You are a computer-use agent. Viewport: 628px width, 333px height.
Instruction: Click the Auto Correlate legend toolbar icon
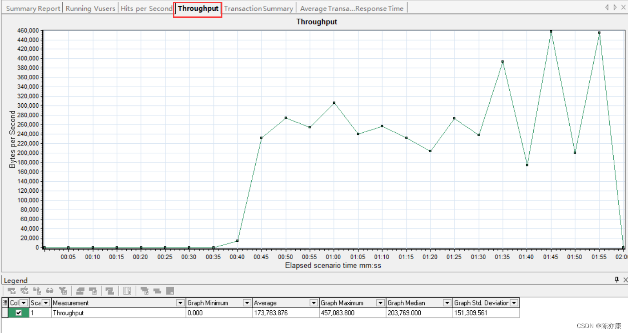145,291
